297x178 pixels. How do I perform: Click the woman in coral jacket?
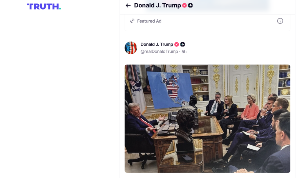(x=250, y=108)
